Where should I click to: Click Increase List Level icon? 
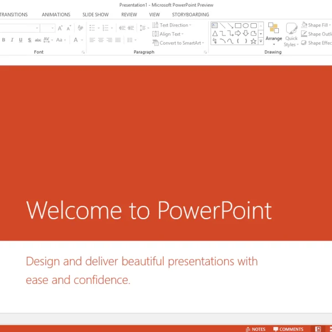131,28
